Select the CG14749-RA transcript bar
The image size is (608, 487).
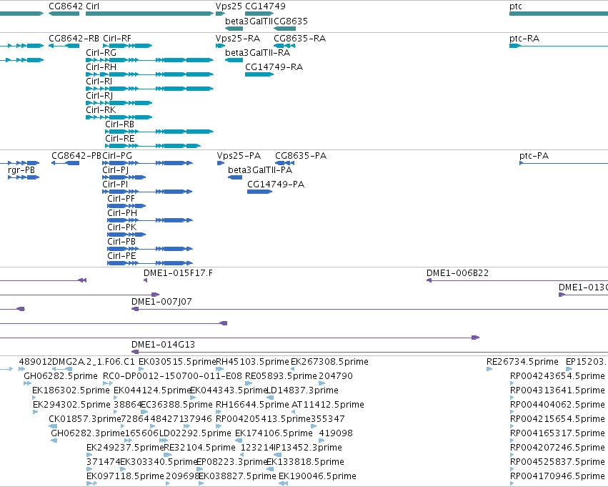pyautogui.click(x=259, y=74)
